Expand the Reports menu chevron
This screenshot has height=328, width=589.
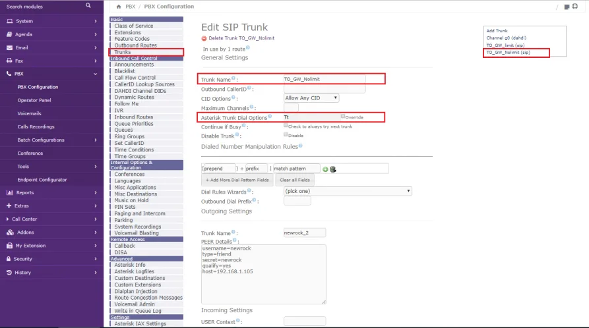96,192
